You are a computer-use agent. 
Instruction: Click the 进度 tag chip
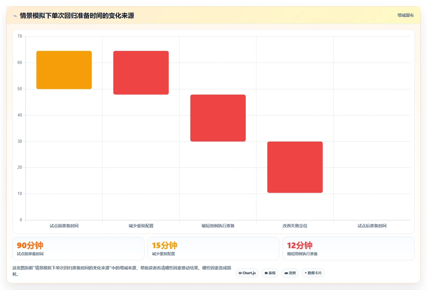[290, 273]
